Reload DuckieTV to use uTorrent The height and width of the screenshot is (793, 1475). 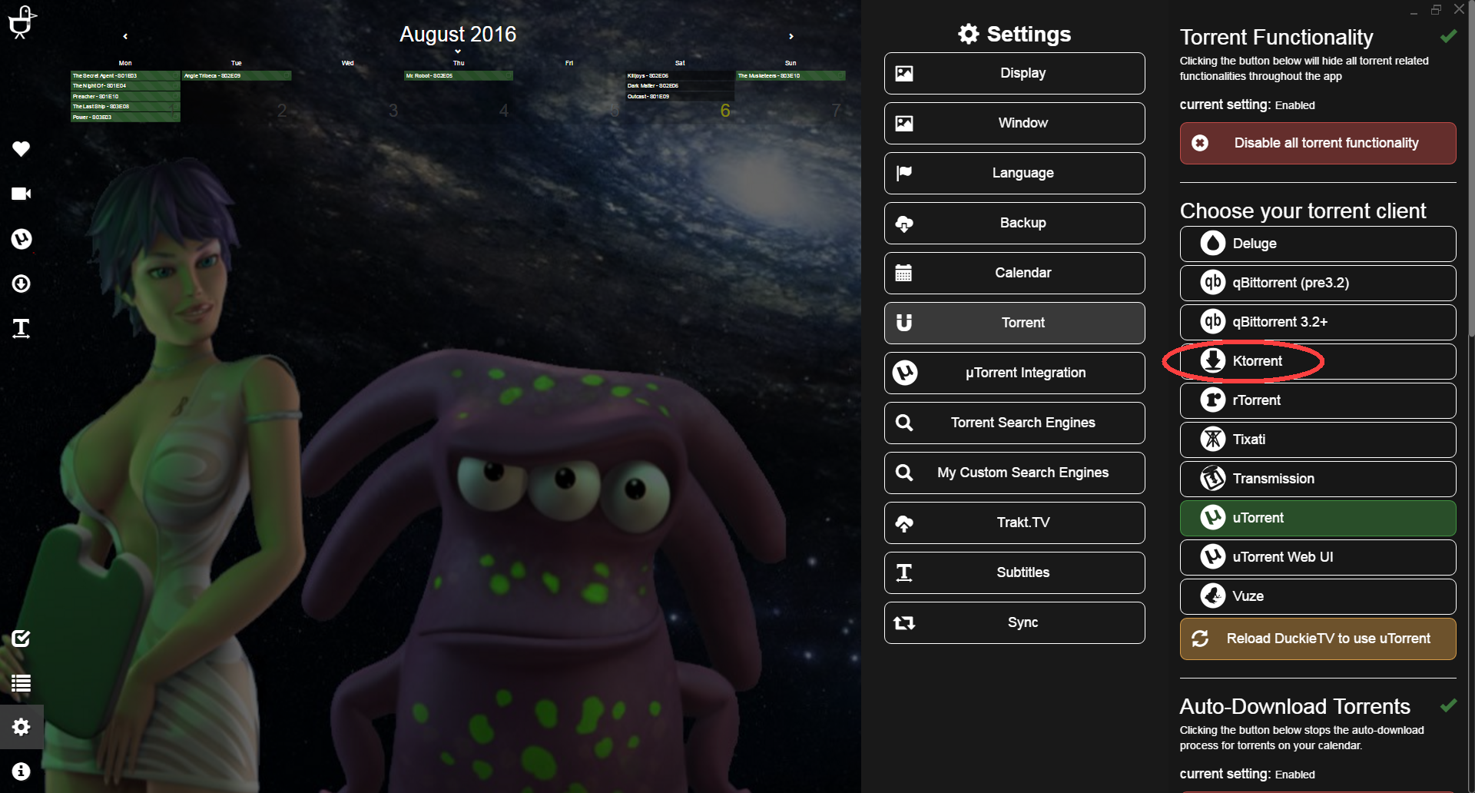(x=1318, y=639)
